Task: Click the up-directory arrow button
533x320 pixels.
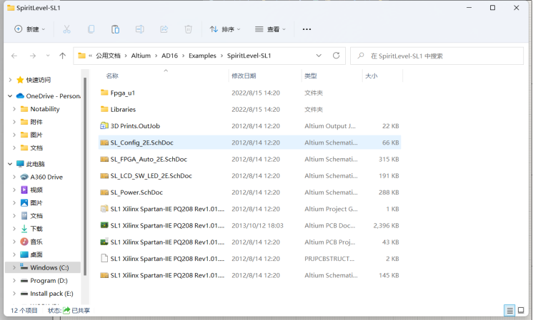Action: click(x=63, y=56)
